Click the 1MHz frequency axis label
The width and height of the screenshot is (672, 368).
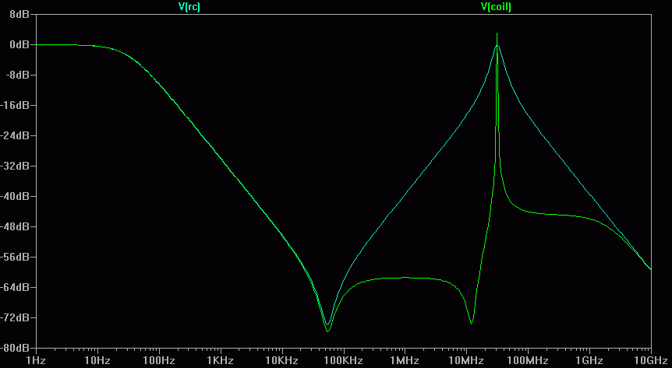[x=405, y=361]
